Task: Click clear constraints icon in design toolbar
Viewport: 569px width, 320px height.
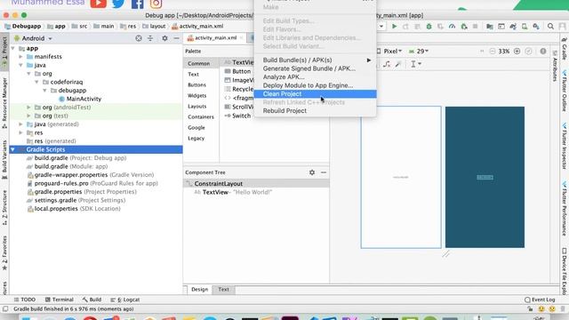Action: (387, 64)
